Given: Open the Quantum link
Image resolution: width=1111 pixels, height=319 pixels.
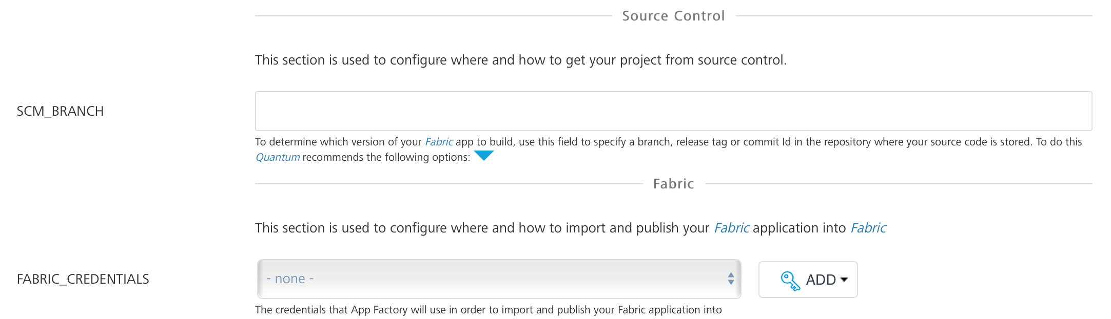Looking at the screenshot, I should point(278,157).
